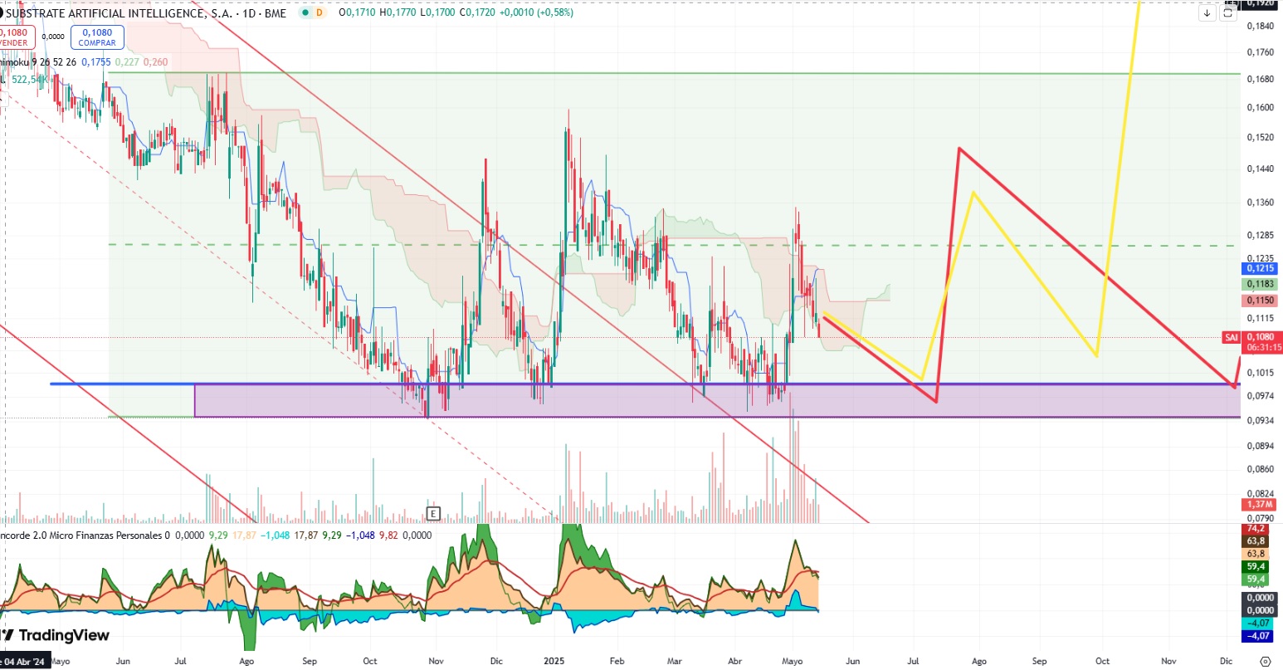The image size is (1283, 670).
Task: Click the -4,07 dark blue Koncorde label
Action: pos(1258,636)
